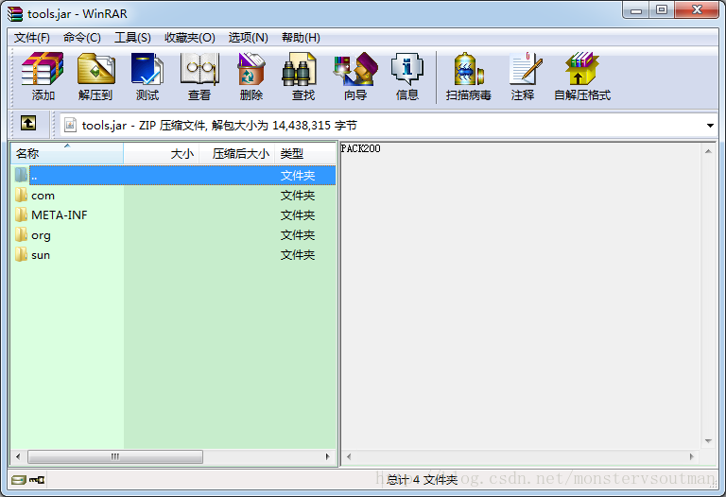Select the sun folder row
This screenshot has width=726, height=497.
174,255
